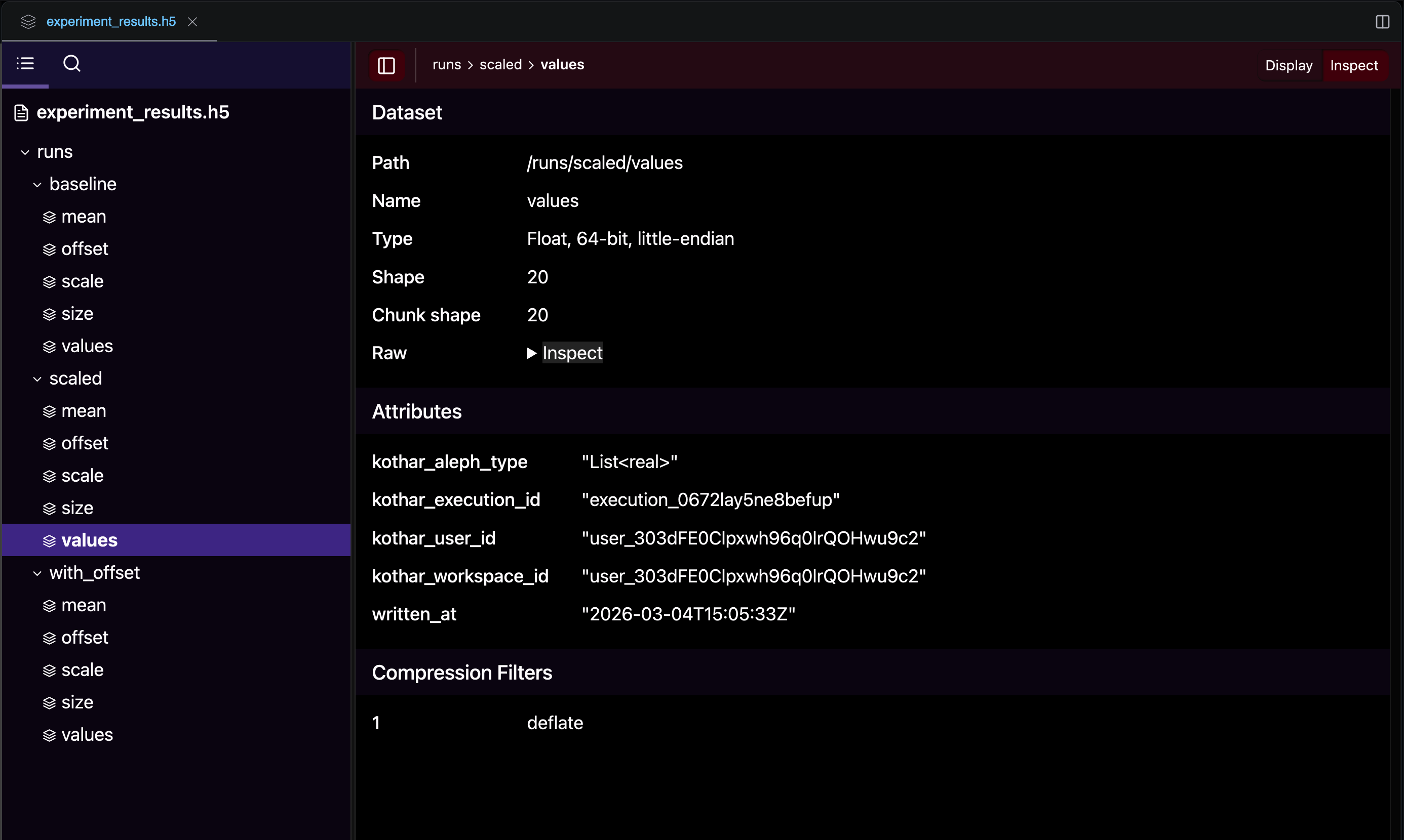Select the size dataset under with_offset
Viewport: 1404px width, 840px height.
[77, 702]
